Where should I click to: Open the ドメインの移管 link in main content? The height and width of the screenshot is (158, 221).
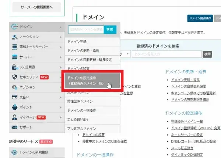[94, 135]
